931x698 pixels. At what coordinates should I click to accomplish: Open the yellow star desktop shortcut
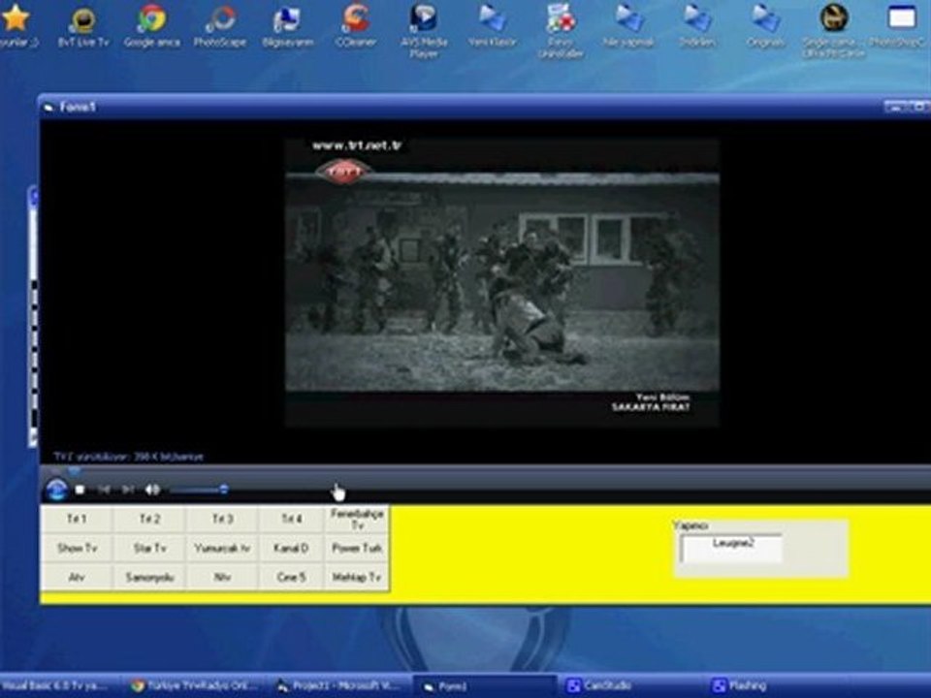(x=16, y=26)
